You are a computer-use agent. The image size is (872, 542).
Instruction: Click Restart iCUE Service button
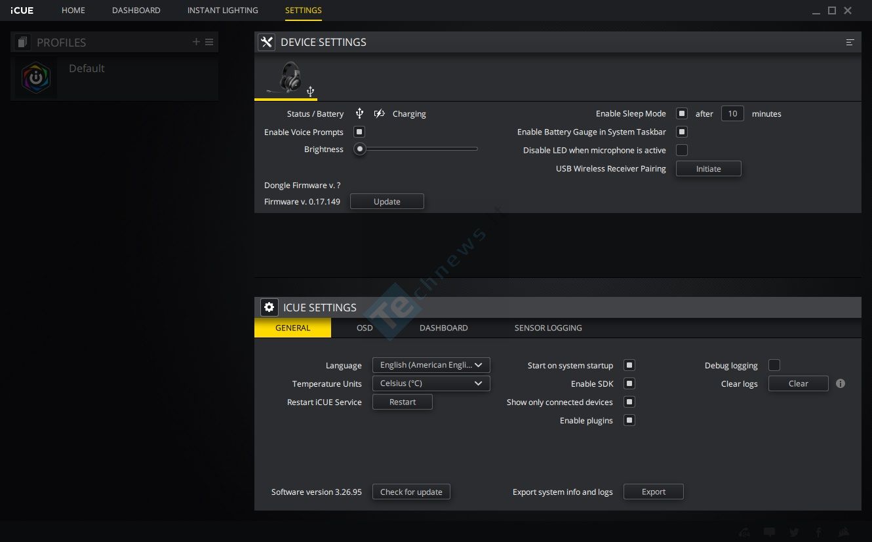pos(403,402)
